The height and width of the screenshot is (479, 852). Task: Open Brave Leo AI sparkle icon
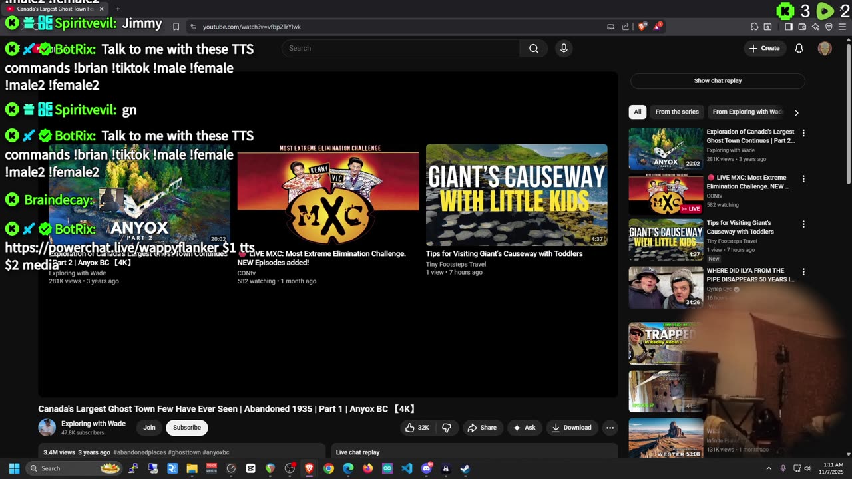[815, 27]
